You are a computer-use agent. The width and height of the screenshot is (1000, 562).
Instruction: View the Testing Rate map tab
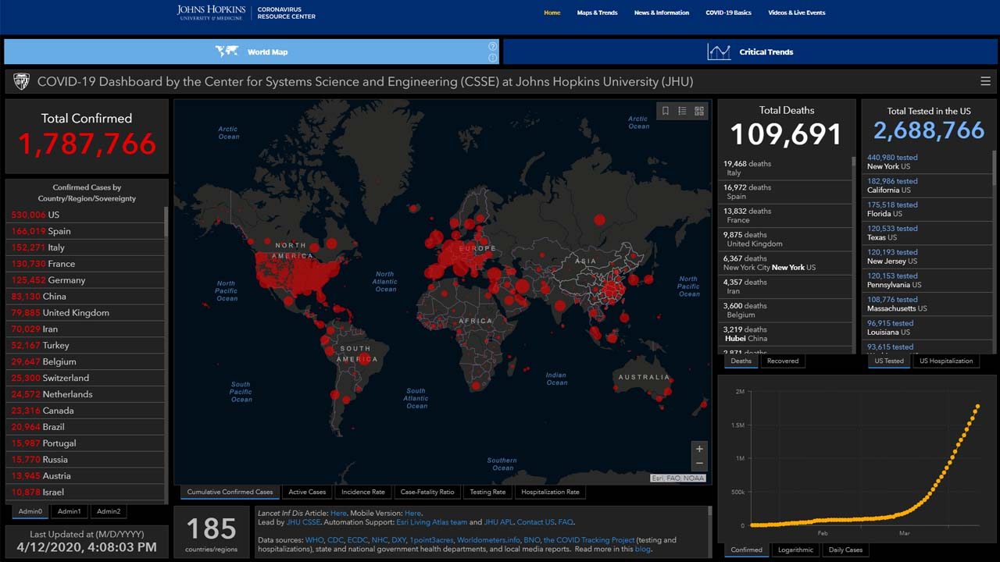pos(487,492)
